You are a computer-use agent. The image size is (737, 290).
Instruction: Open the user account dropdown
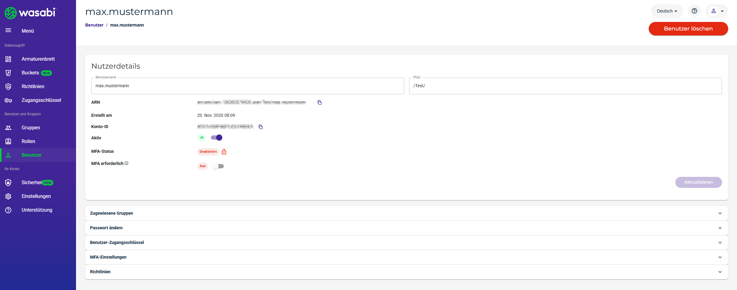(x=717, y=11)
